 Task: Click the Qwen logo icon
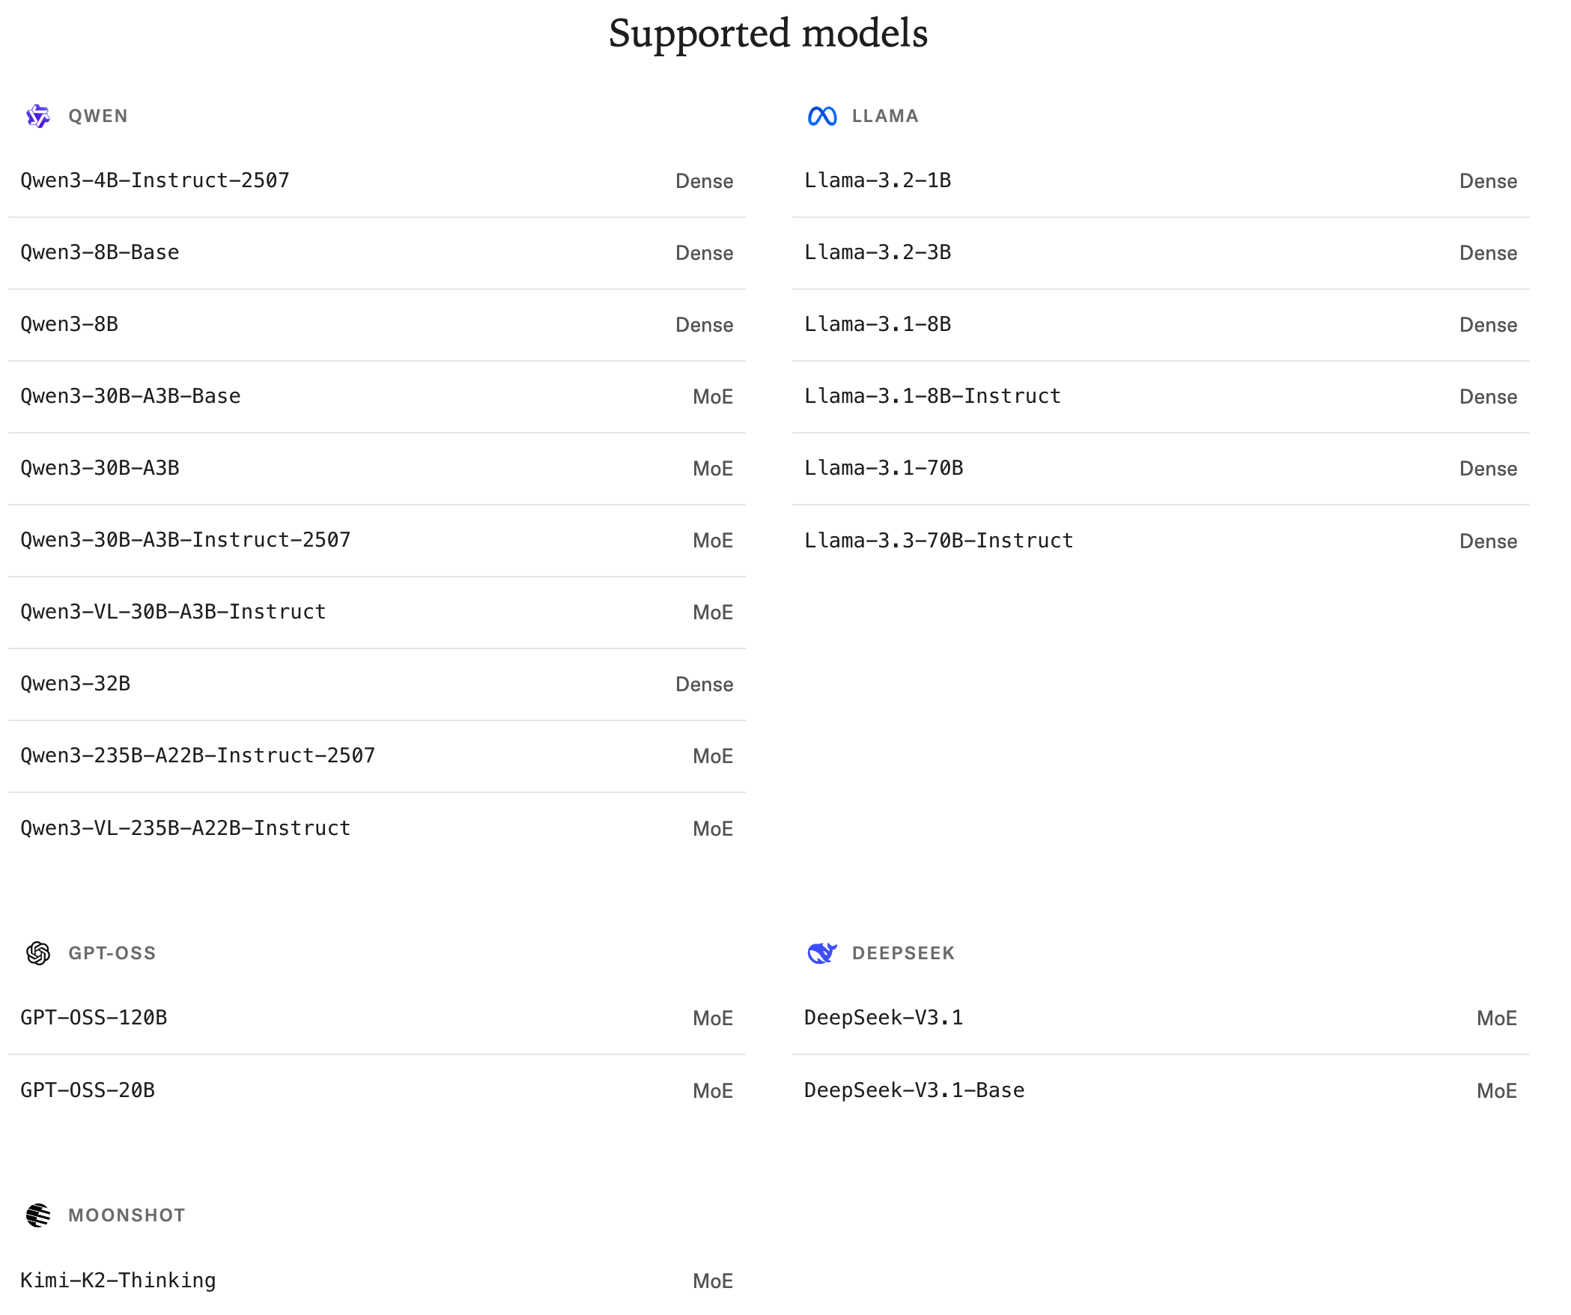38,116
